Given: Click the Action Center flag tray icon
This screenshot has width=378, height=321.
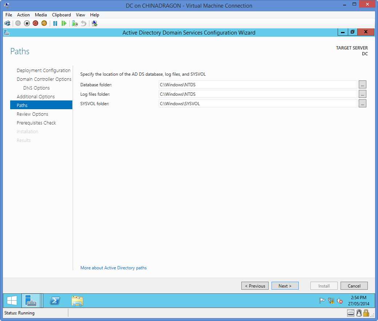Looking at the screenshot, I should (x=322, y=301).
